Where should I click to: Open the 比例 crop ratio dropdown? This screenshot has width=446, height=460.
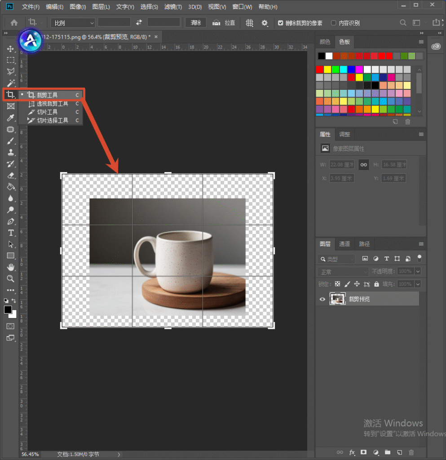[x=73, y=23]
